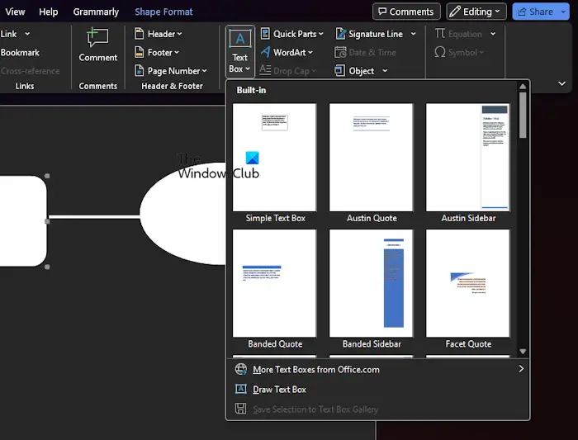Image resolution: width=578 pixels, height=440 pixels.
Task: Click the Comments button at top
Action: (406, 12)
